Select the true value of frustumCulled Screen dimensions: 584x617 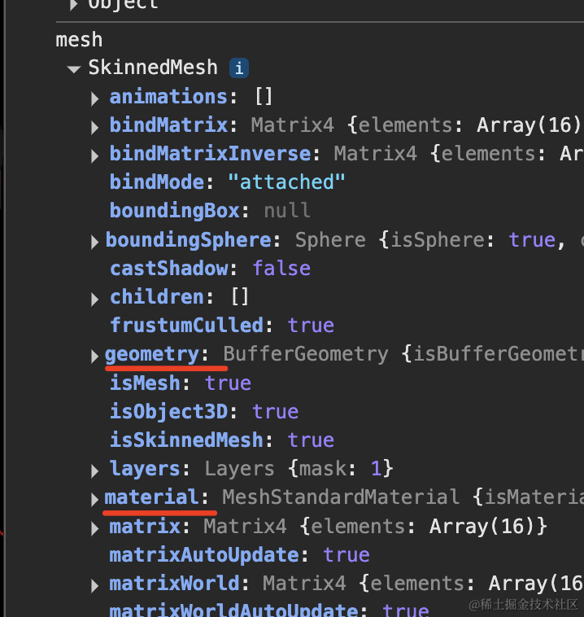point(311,326)
